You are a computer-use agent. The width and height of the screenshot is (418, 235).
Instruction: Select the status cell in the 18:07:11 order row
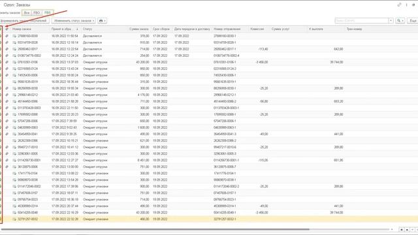95,193
